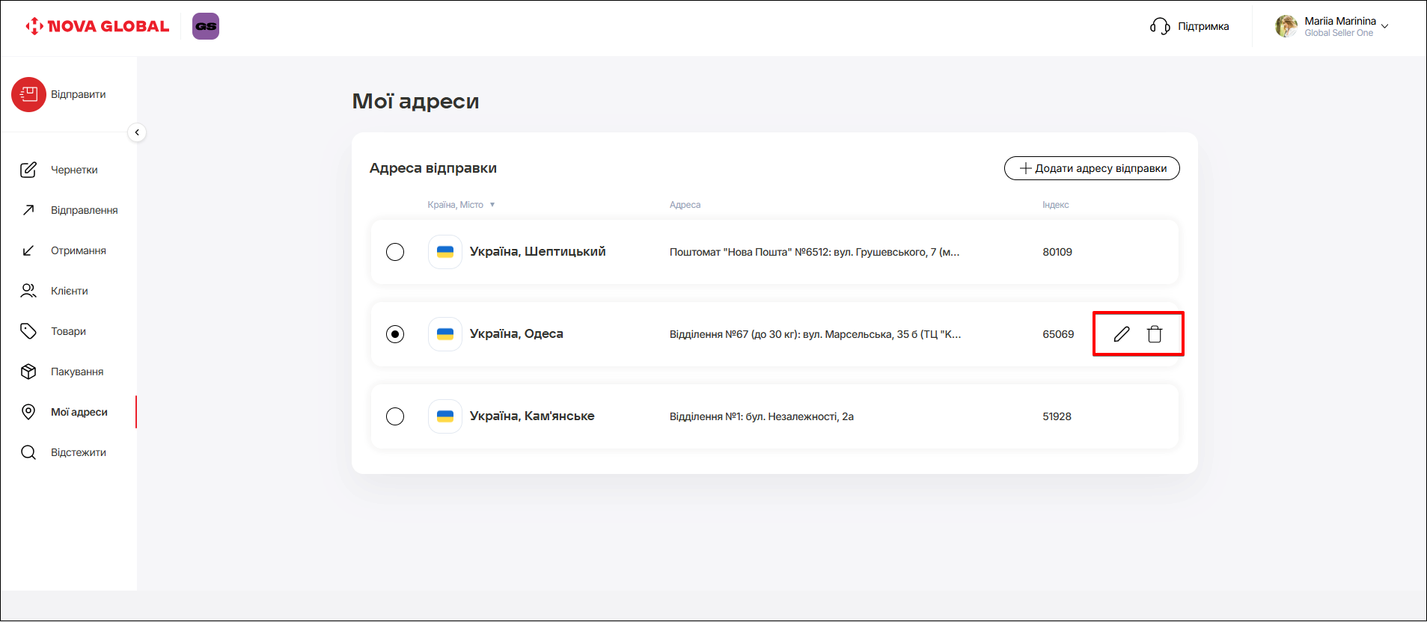Go to Відстежити in the sidebar
Screen dimensions: 1427x622
click(x=78, y=452)
